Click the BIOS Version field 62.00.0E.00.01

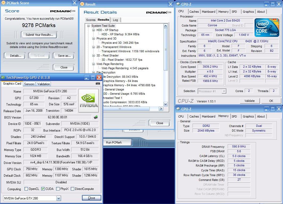click(x=57, y=117)
